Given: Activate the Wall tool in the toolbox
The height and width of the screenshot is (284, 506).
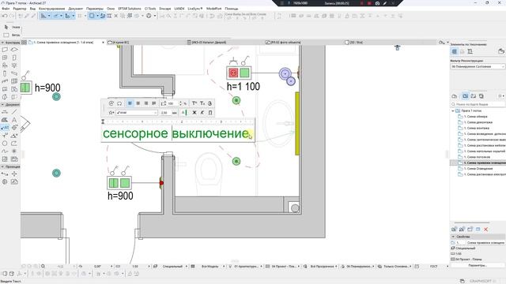Looking at the screenshot, I should pyautogui.click(x=5, y=50).
